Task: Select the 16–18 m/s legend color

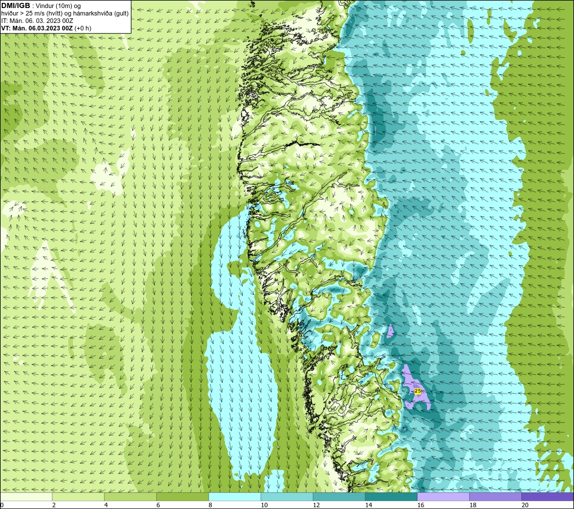Action: point(443,496)
